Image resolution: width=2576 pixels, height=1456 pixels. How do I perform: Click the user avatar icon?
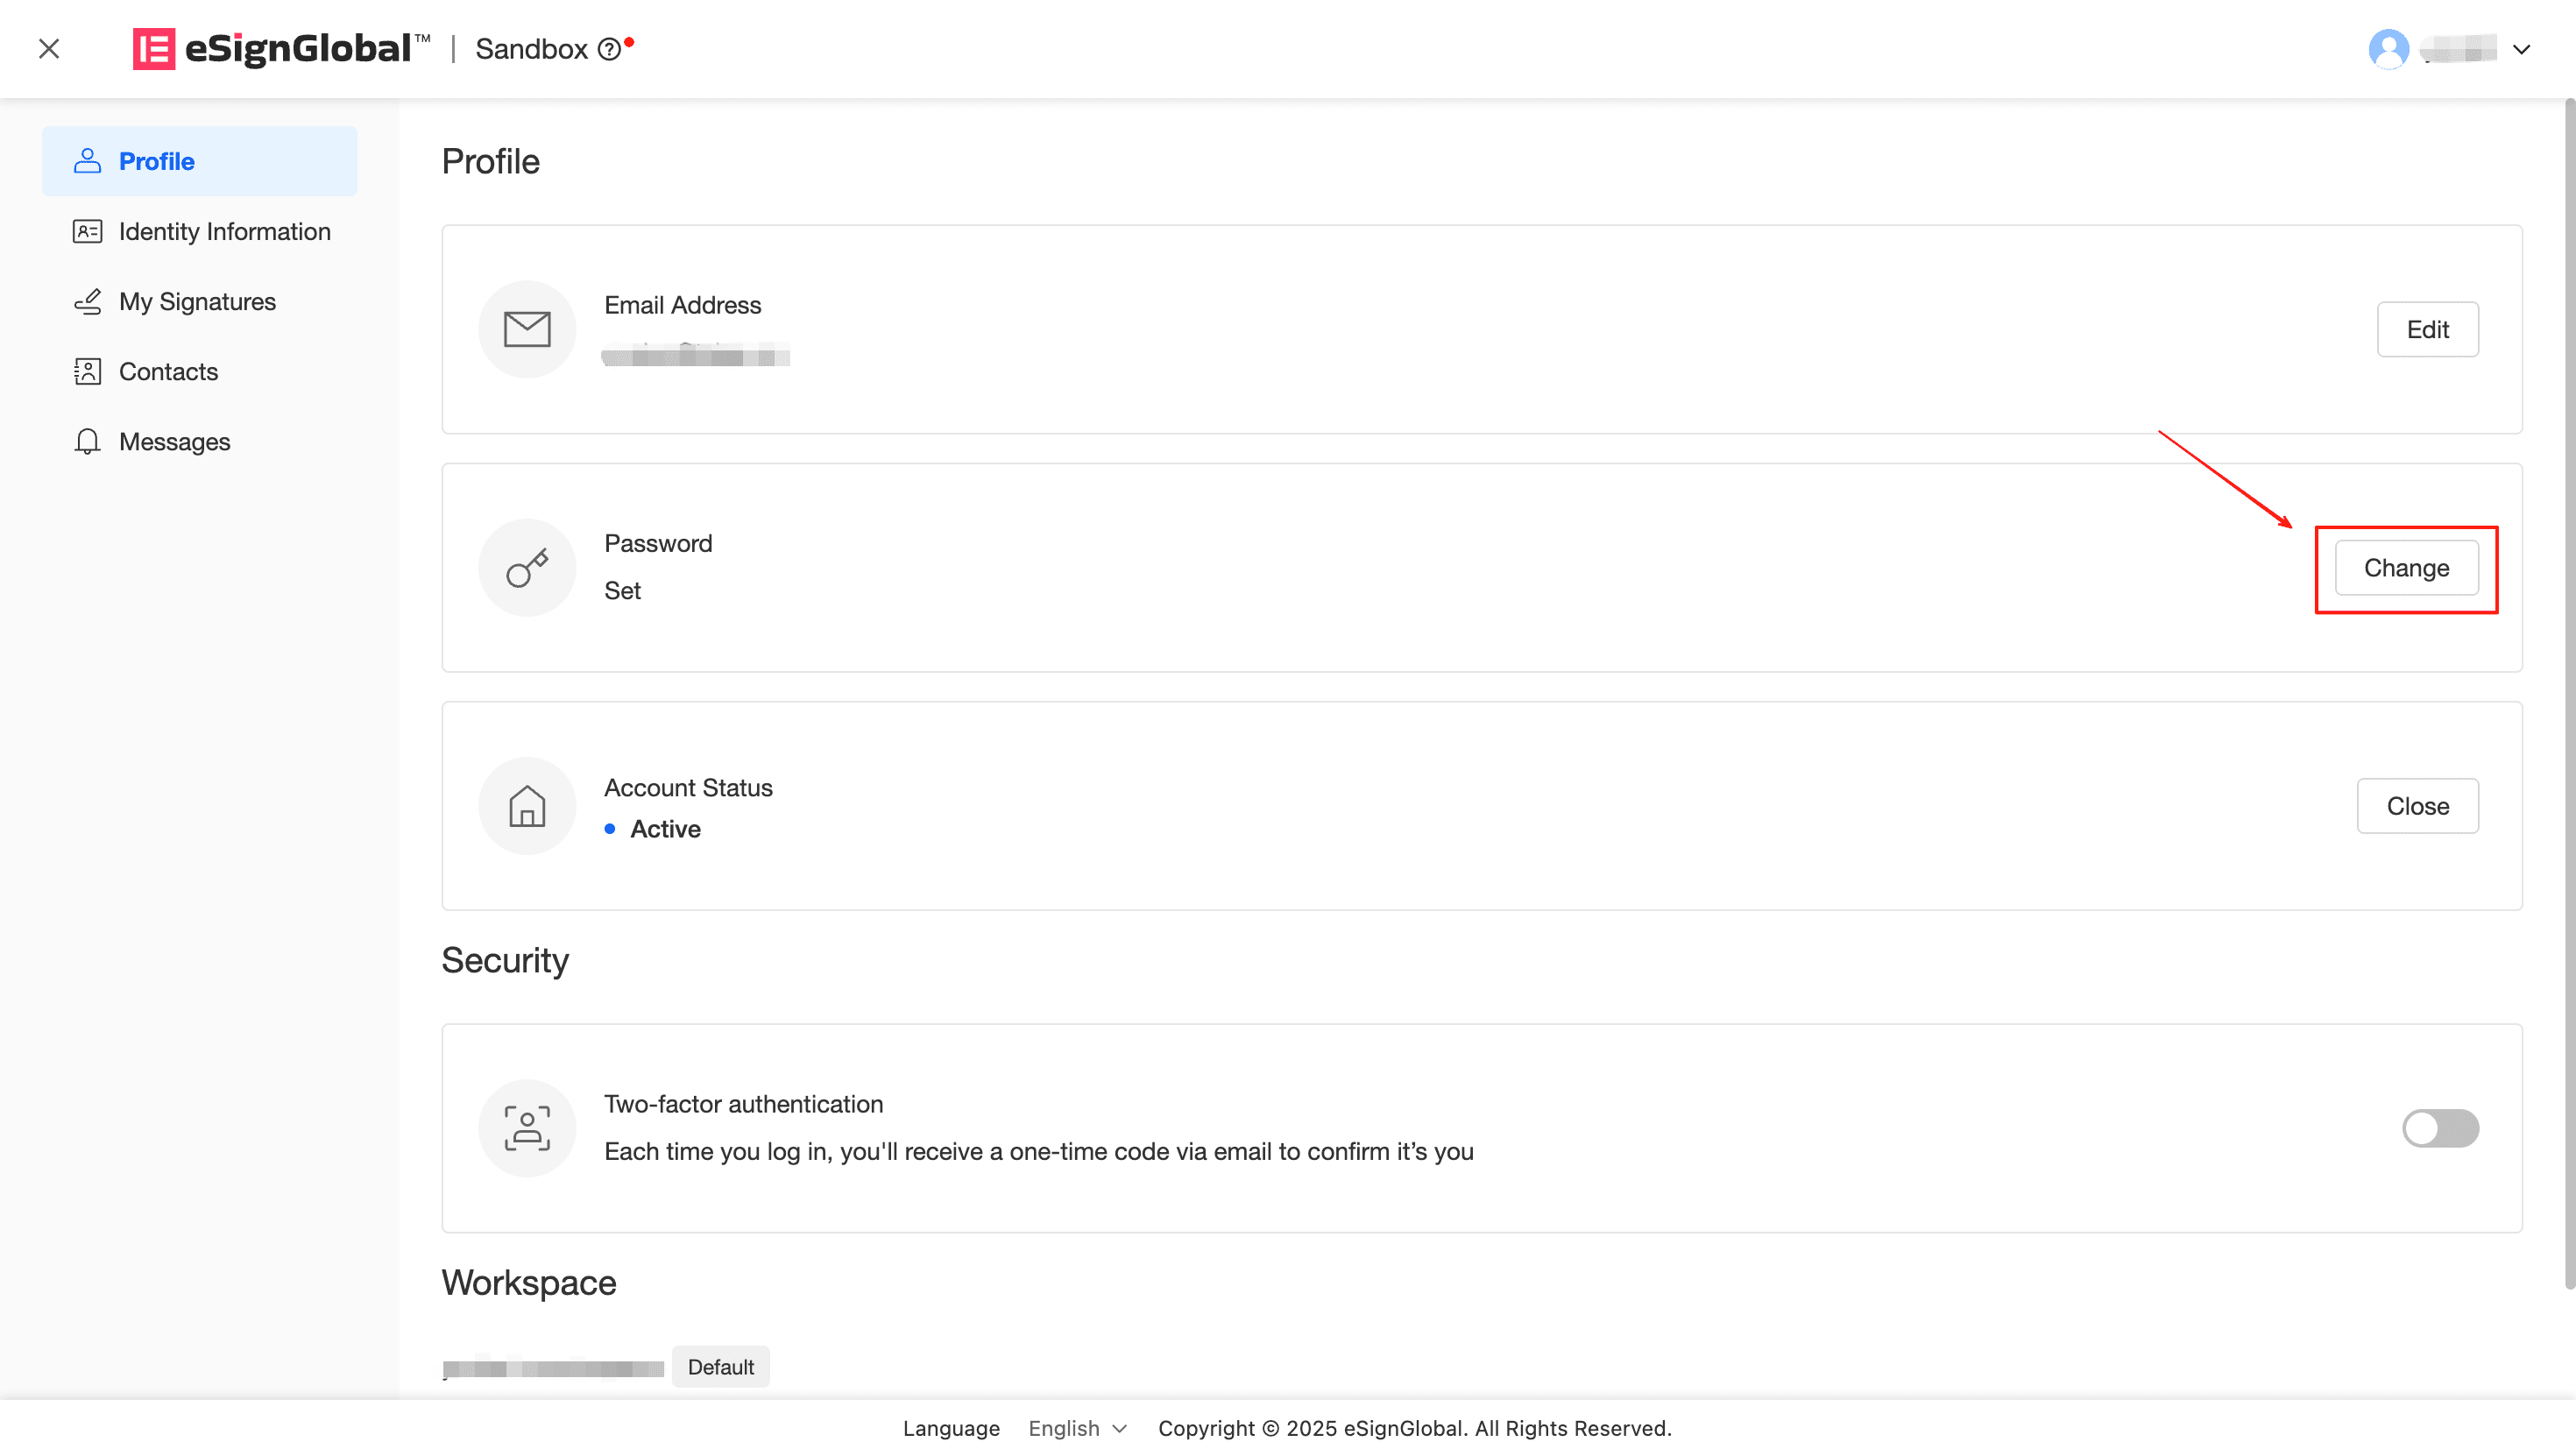coord(2388,49)
